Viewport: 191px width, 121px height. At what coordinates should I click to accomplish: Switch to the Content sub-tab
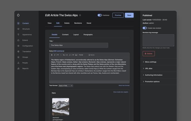pos(65,35)
